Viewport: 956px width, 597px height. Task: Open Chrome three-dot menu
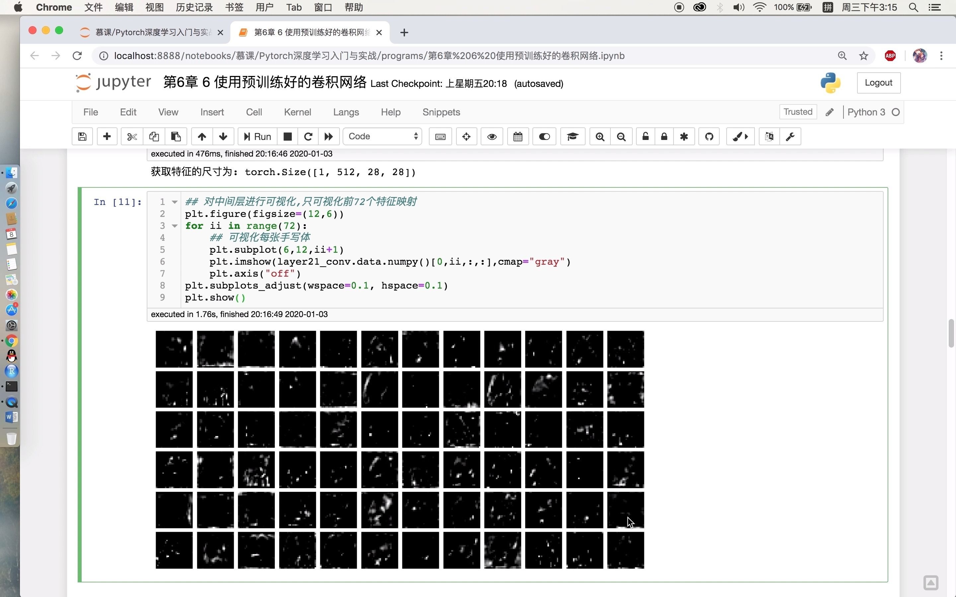tap(941, 56)
